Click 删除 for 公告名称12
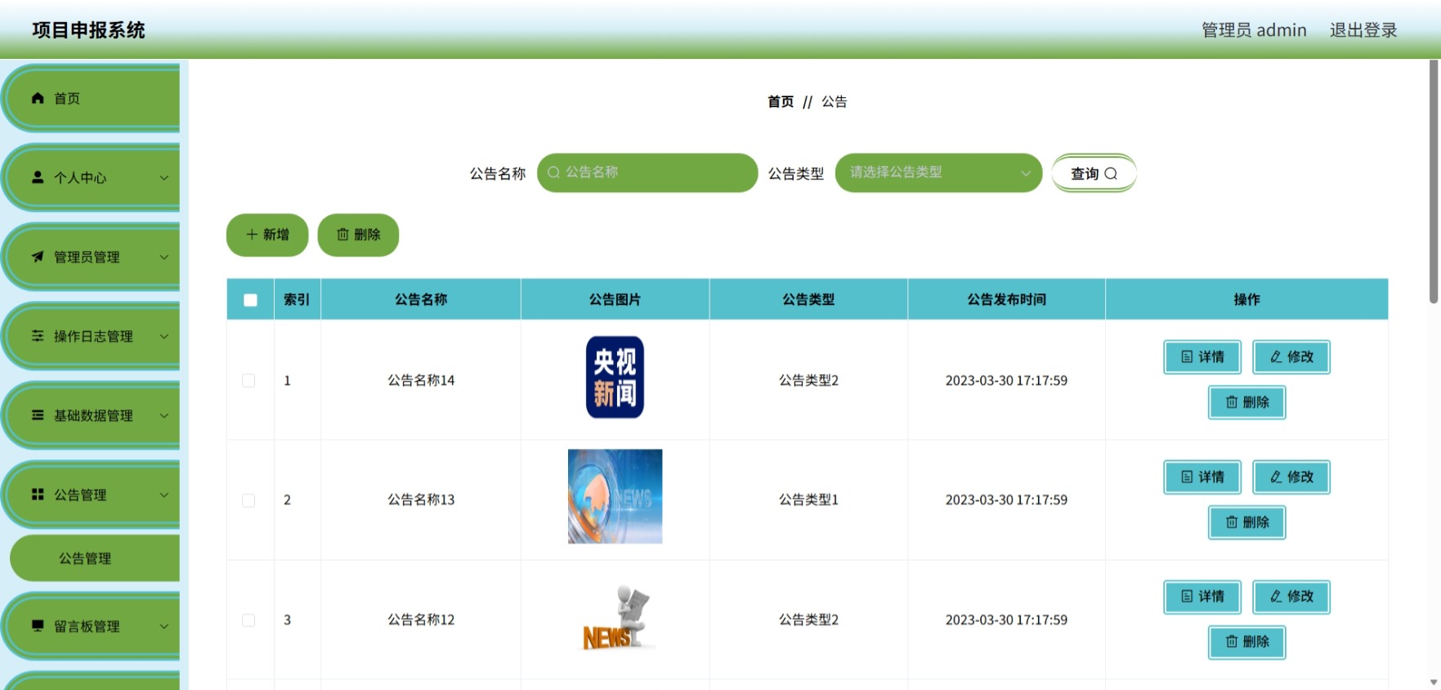Screen dimensions: 1441x690 point(1247,642)
